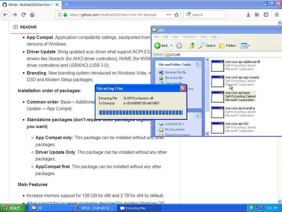Click Search in Explorer toolbar
The image size is (282, 212).
click(x=207, y=46)
